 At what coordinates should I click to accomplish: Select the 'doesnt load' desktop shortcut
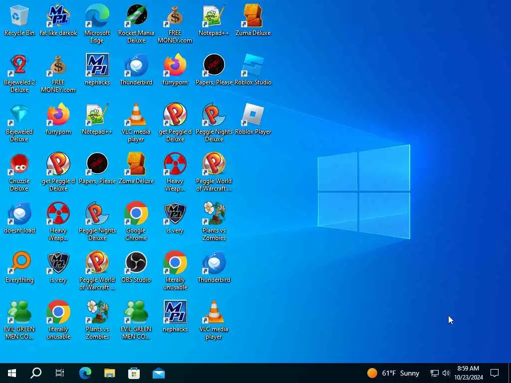click(19, 217)
